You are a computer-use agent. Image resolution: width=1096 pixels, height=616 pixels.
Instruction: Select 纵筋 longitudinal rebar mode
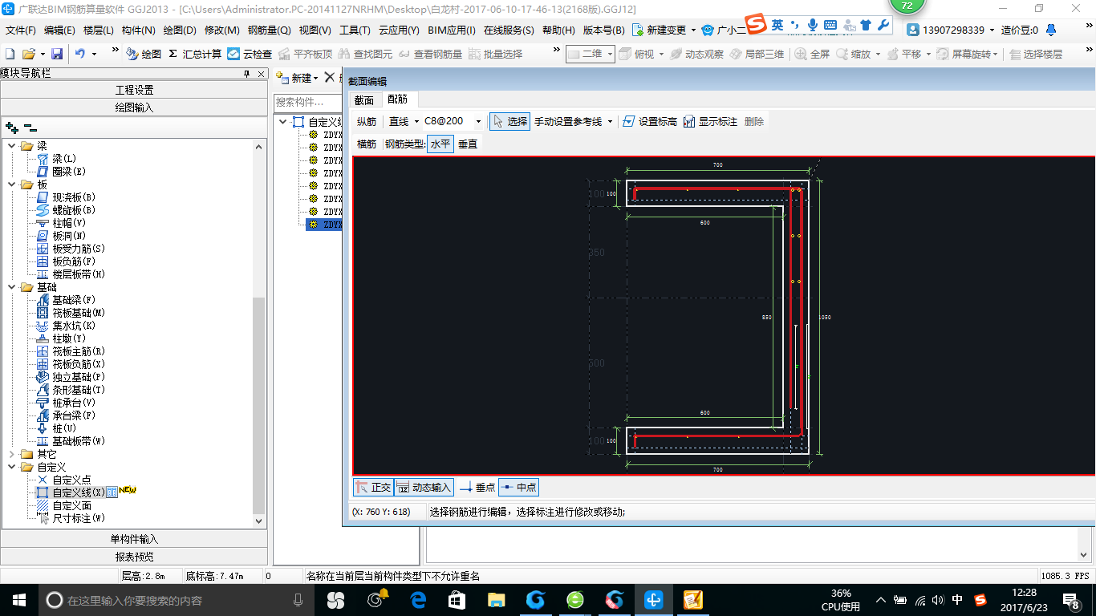(x=367, y=122)
